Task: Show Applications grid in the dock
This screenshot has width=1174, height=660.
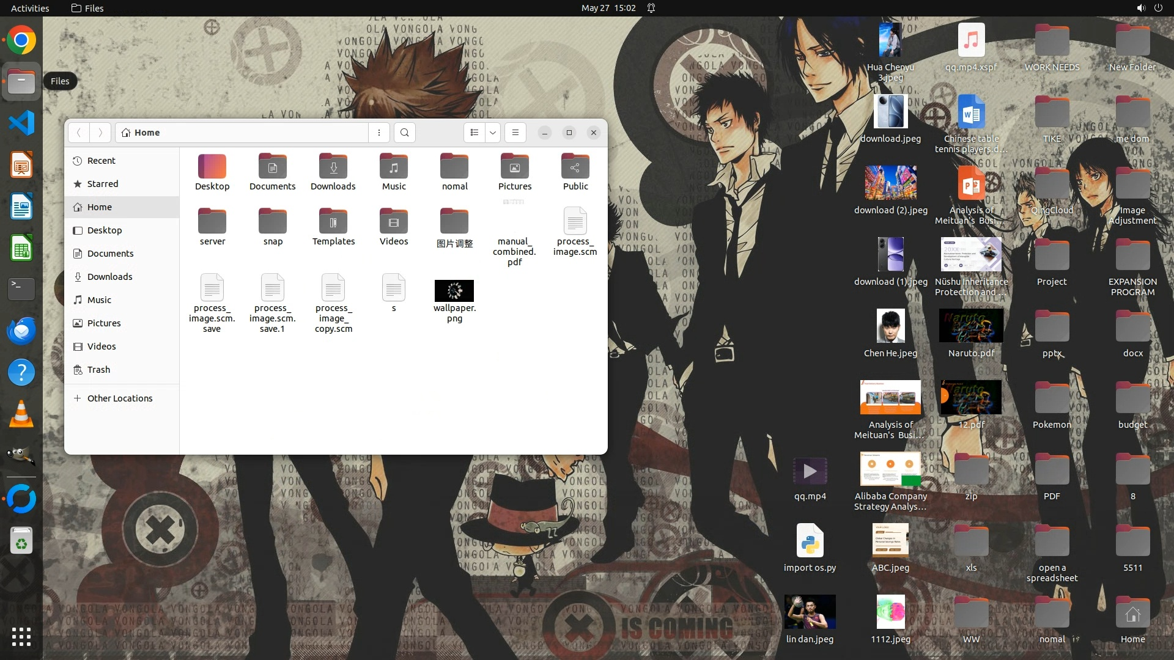Action: point(21,637)
